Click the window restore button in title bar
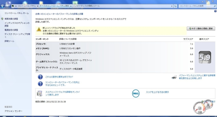 click(x=207, y=1)
